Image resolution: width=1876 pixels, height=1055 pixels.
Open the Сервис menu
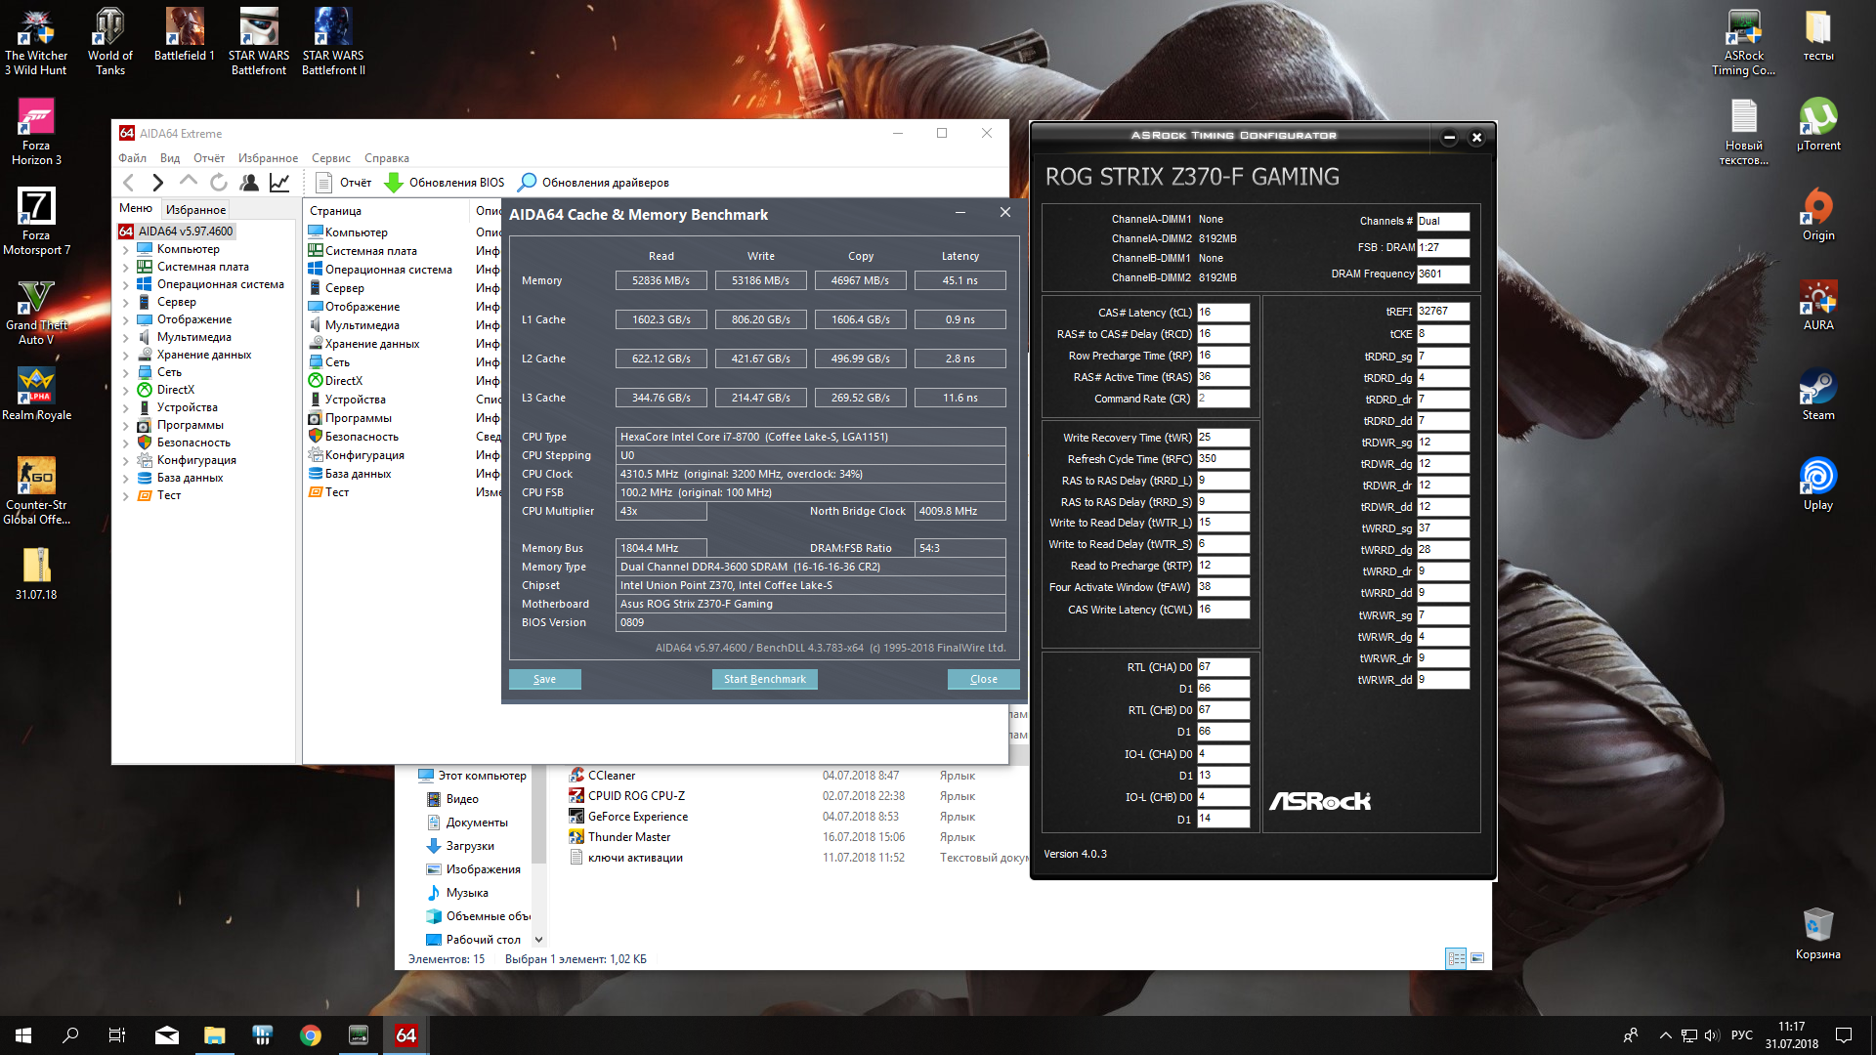(x=330, y=158)
